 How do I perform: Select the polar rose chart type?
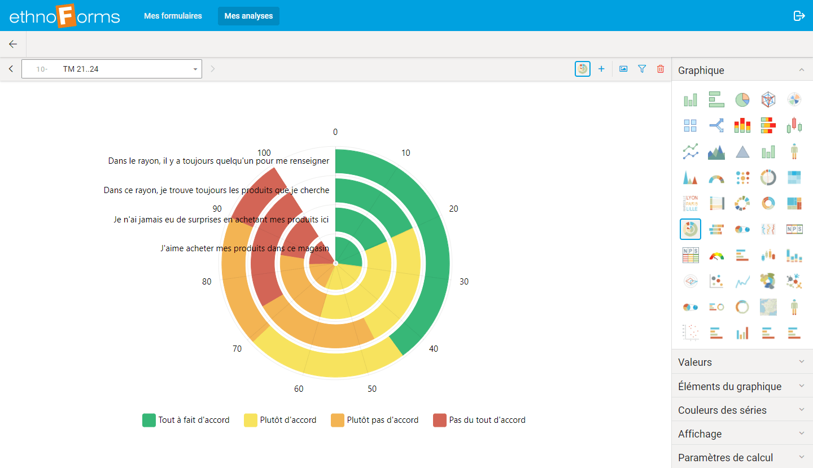(x=794, y=99)
